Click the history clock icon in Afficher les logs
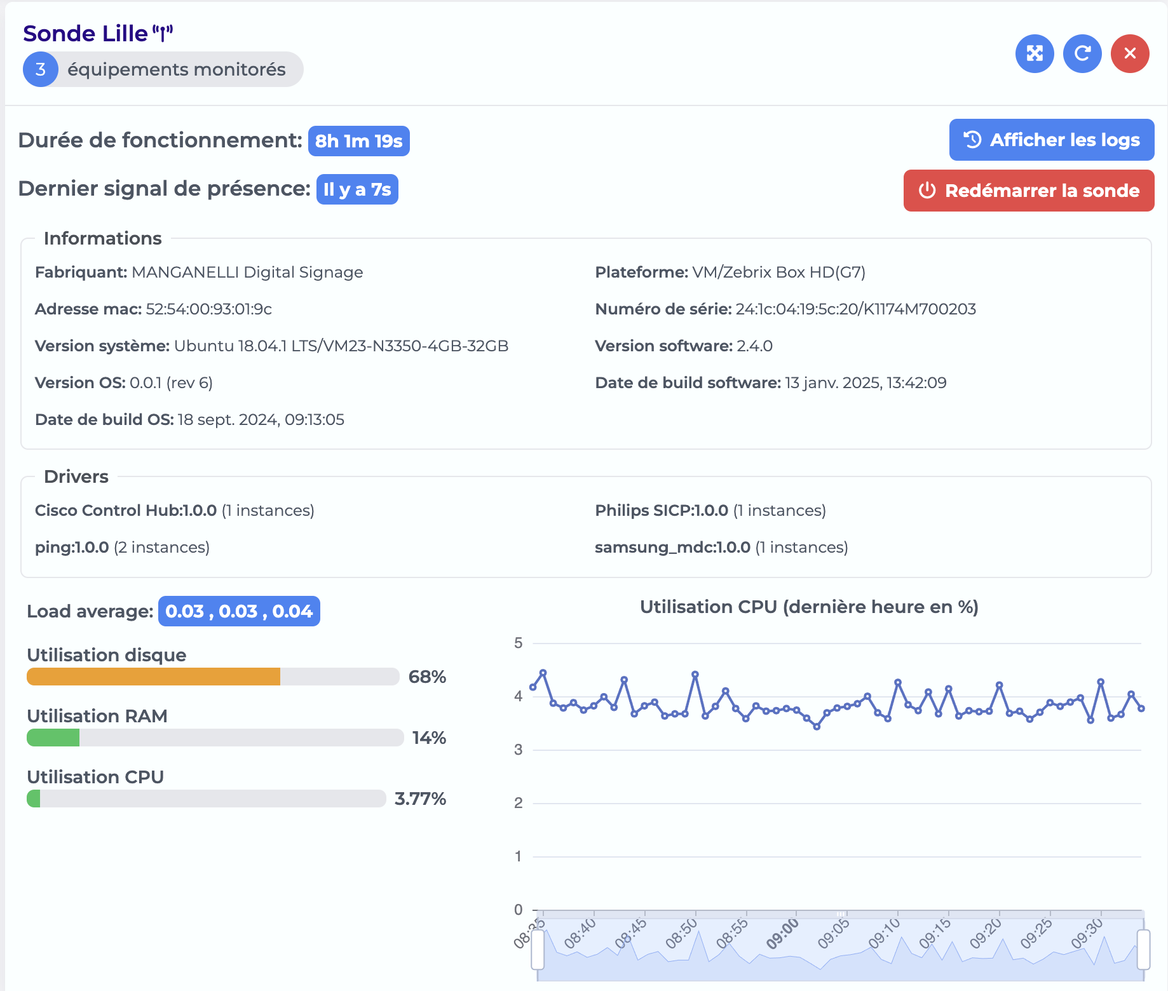The image size is (1168, 991). [x=973, y=140]
